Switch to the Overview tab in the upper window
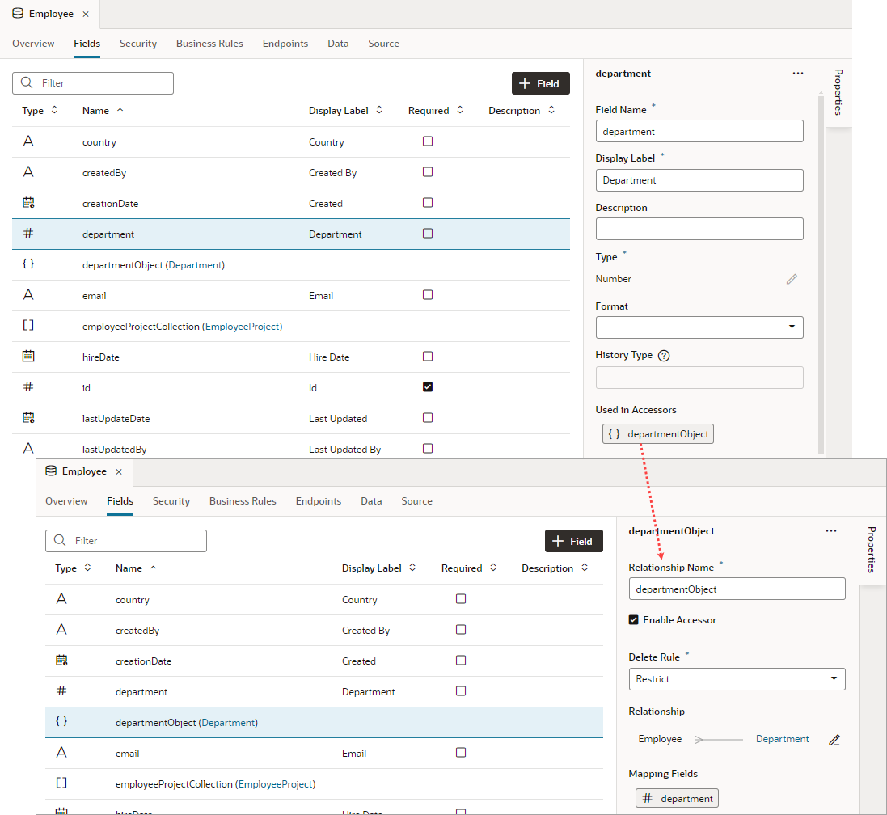 (33, 44)
